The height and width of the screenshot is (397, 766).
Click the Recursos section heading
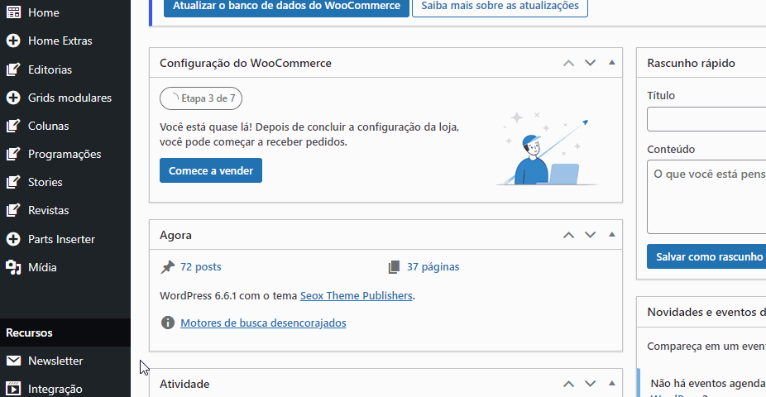pyautogui.click(x=29, y=332)
